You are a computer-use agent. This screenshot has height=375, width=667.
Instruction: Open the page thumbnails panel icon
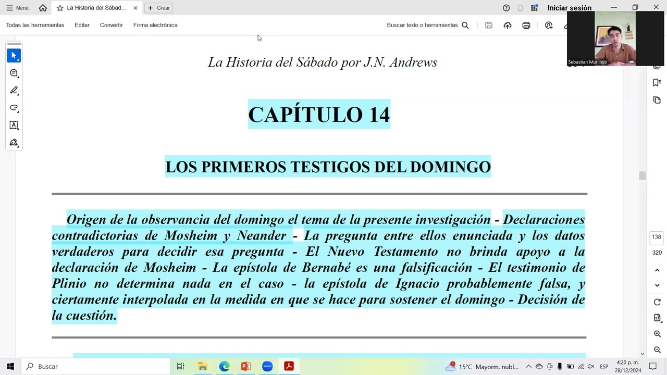(657, 99)
